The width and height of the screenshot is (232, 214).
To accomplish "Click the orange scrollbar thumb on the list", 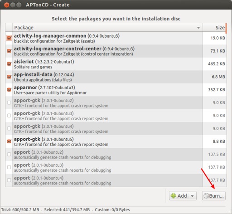I will [x=226, y=28].
